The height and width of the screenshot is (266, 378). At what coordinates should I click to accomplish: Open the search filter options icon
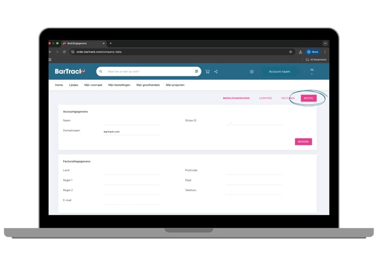[196, 71]
